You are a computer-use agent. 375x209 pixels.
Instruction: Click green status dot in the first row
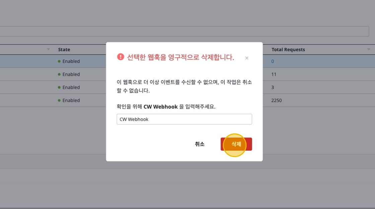(59, 61)
